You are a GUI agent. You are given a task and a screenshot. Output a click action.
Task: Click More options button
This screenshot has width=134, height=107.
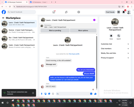point(83,30)
